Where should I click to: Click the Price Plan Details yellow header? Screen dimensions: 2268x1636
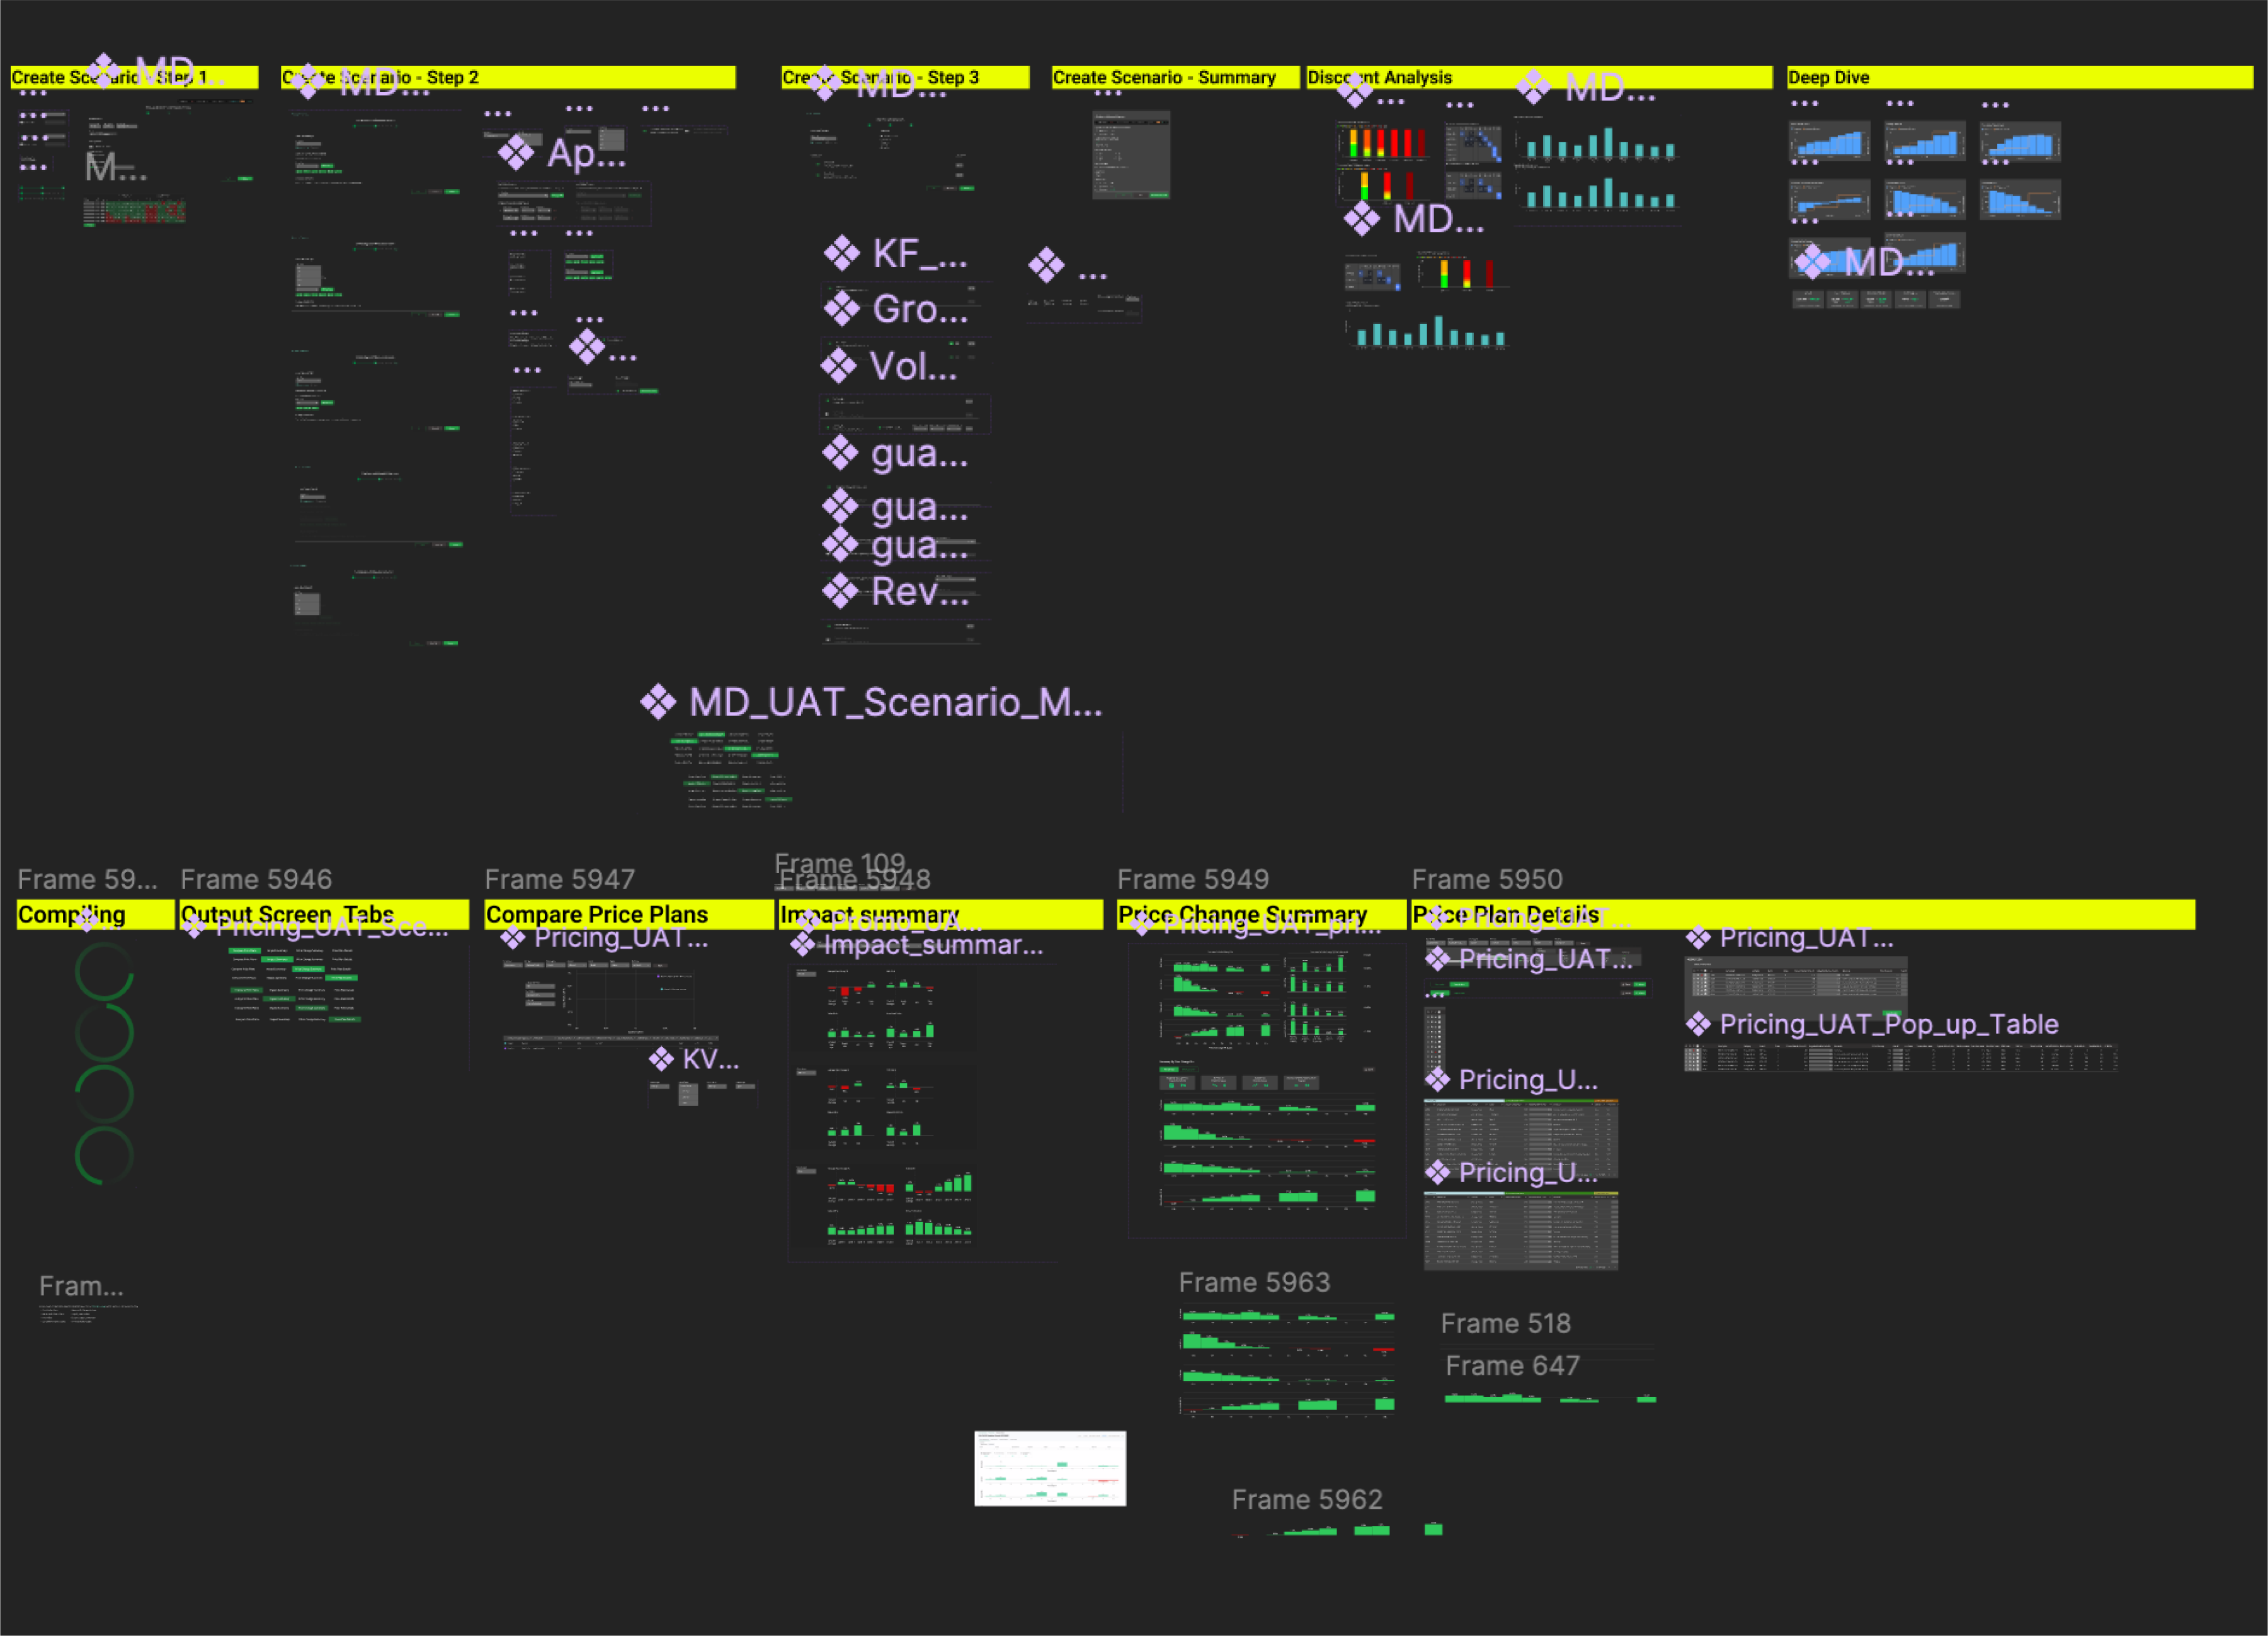pyautogui.click(x=1803, y=915)
